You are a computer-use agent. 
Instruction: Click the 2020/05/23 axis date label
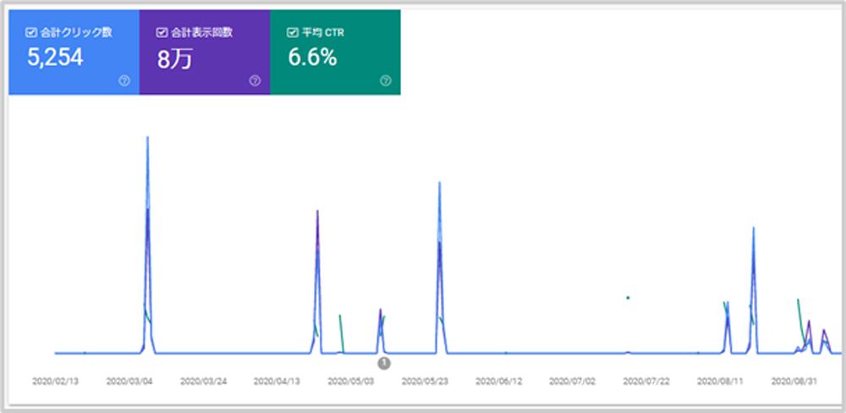[x=425, y=382]
